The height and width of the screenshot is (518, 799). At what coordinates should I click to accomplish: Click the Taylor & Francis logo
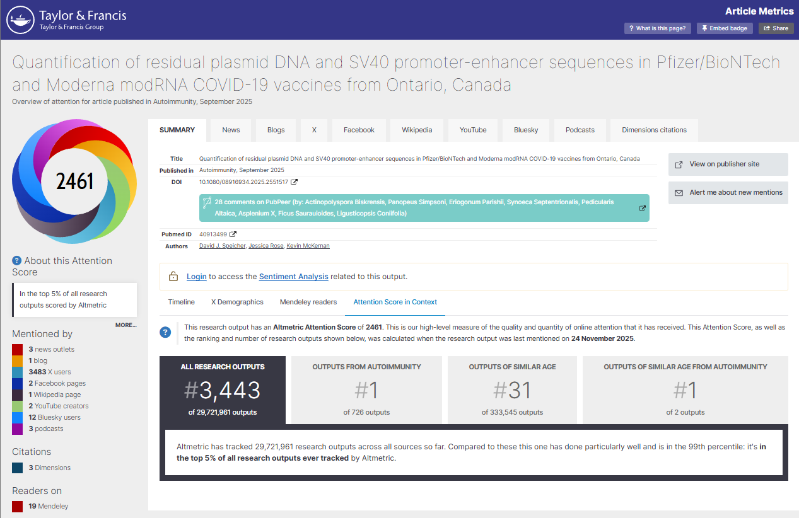66,20
